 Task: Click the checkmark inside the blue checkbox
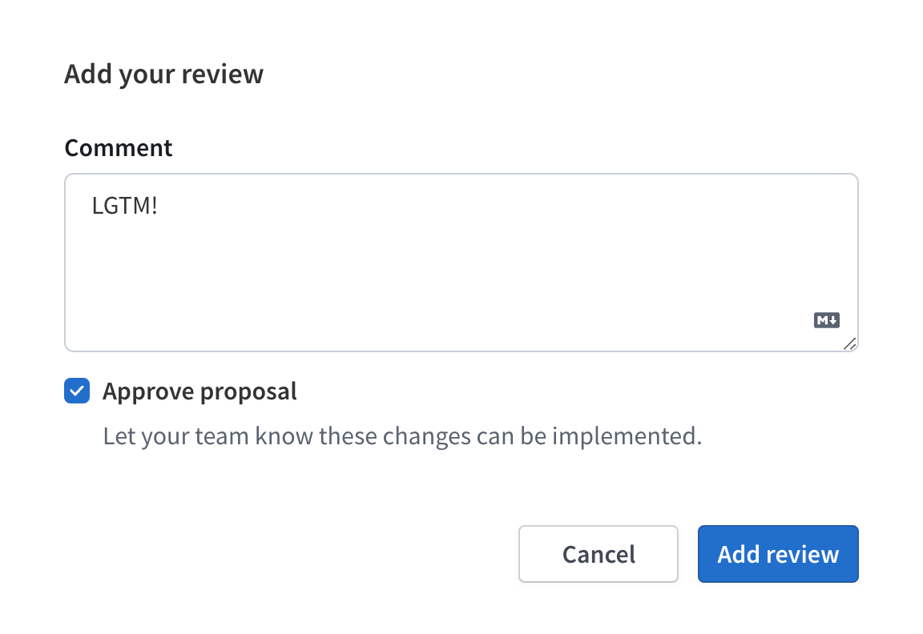[x=76, y=391]
